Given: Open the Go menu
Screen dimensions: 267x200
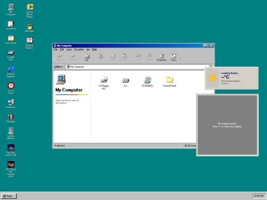Looking at the screenshot, I should 88,49.
